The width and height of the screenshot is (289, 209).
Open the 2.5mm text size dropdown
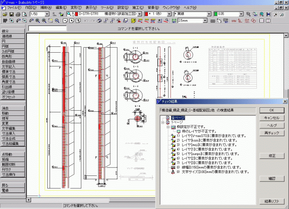pos(205,21)
